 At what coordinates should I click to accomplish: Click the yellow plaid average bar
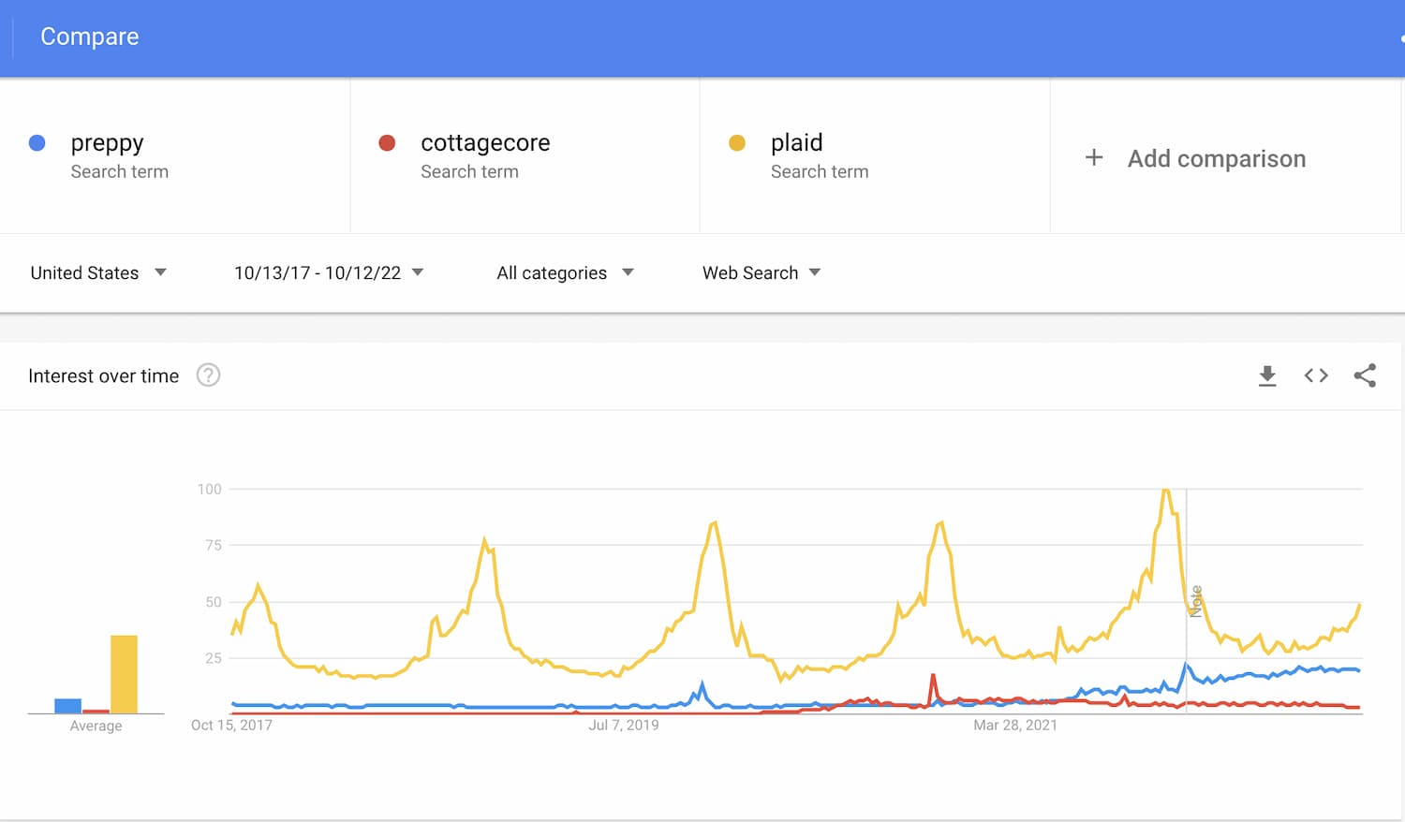(x=124, y=674)
